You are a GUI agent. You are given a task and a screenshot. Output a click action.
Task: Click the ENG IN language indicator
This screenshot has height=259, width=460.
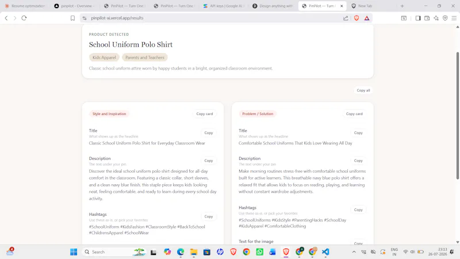[x=394, y=252]
